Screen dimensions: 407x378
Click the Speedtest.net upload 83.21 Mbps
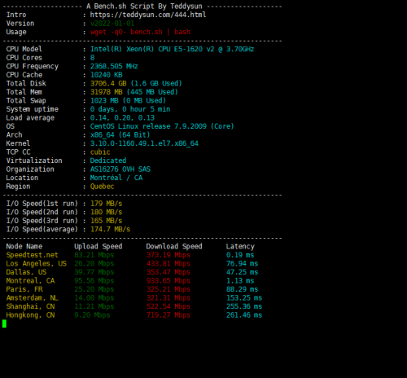[x=94, y=255]
